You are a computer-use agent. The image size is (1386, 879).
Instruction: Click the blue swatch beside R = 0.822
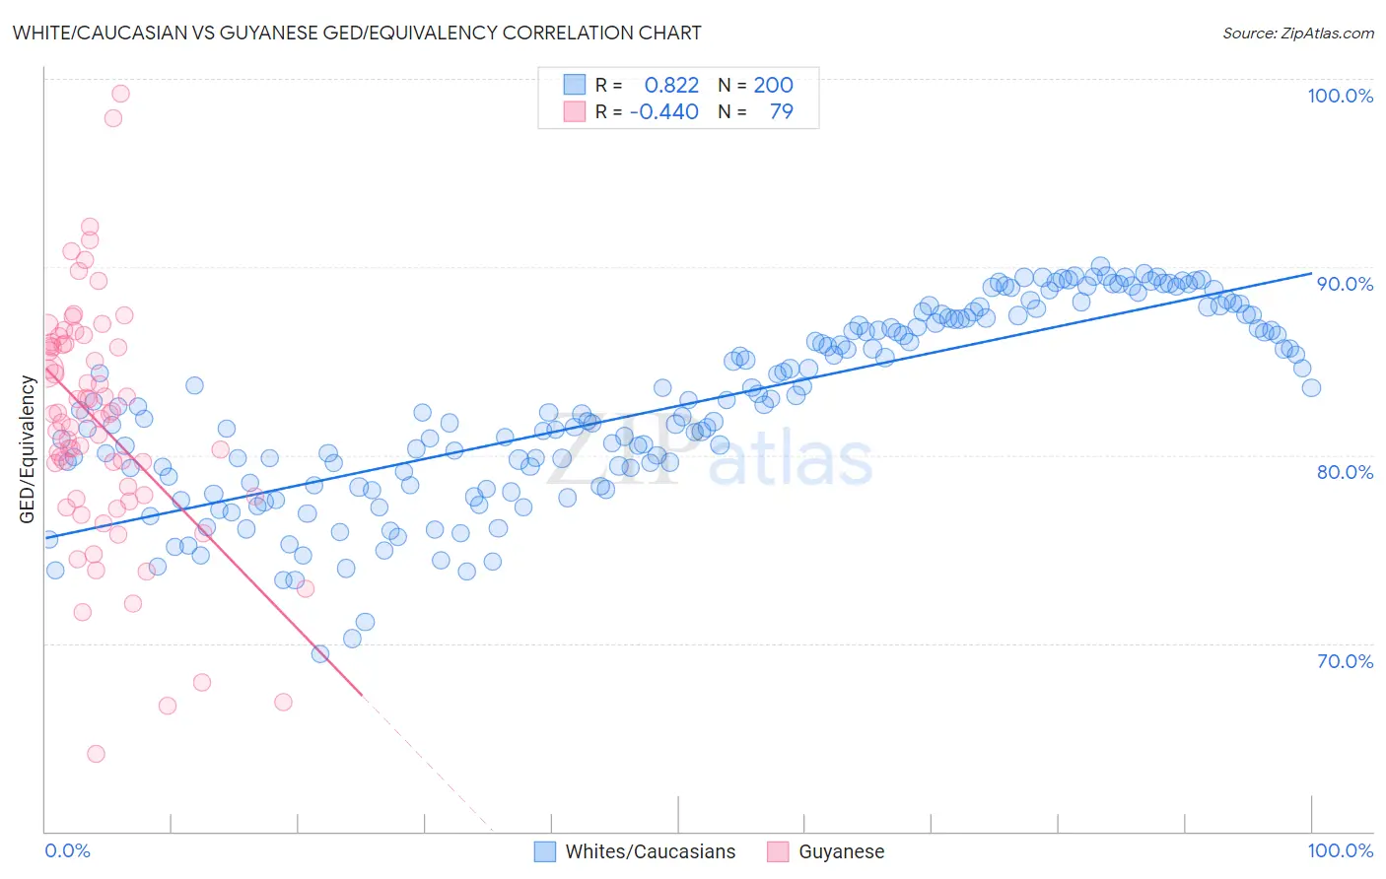(575, 85)
